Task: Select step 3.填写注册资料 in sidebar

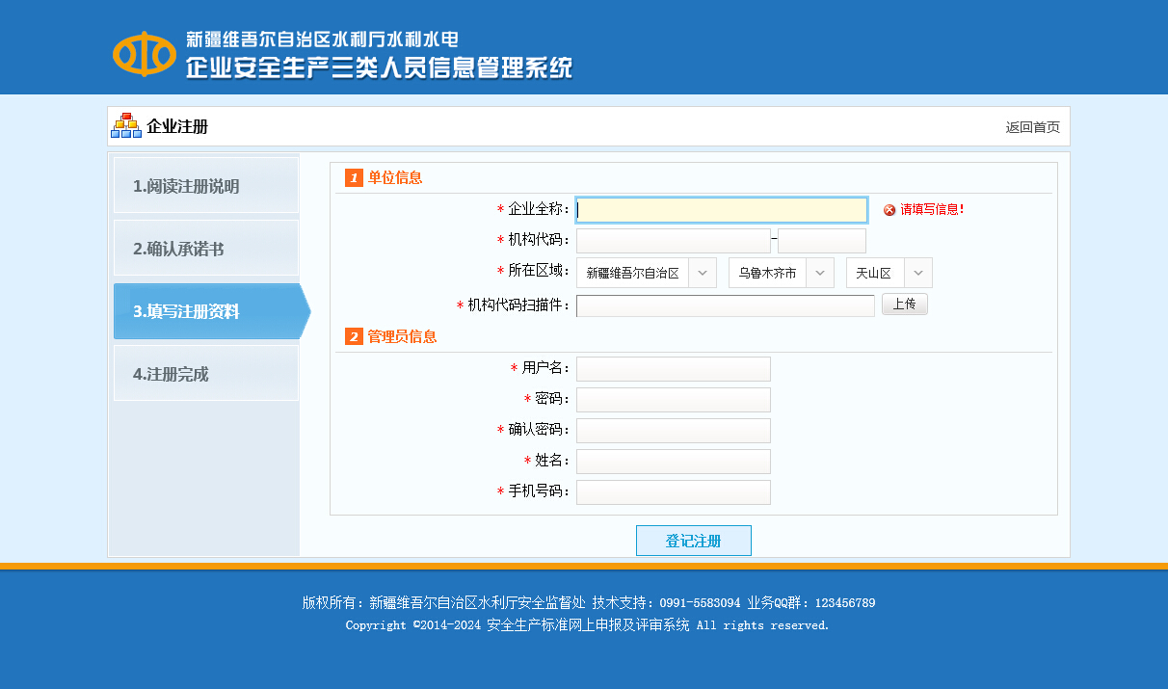Action: pyautogui.click(x=205, y=311)
